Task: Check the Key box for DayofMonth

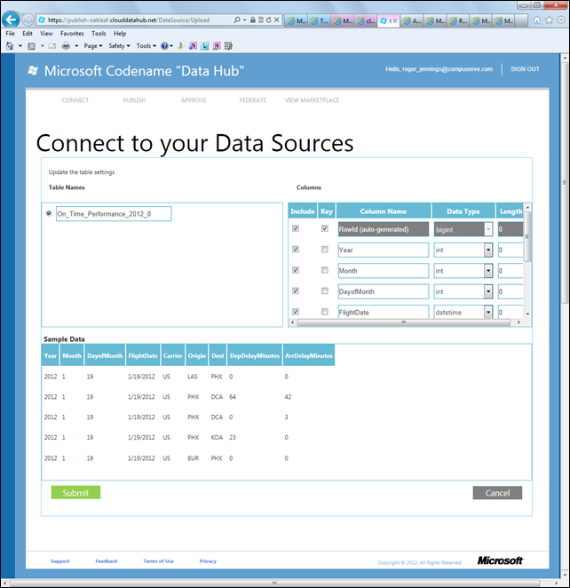Action: [x=325, y=290]
